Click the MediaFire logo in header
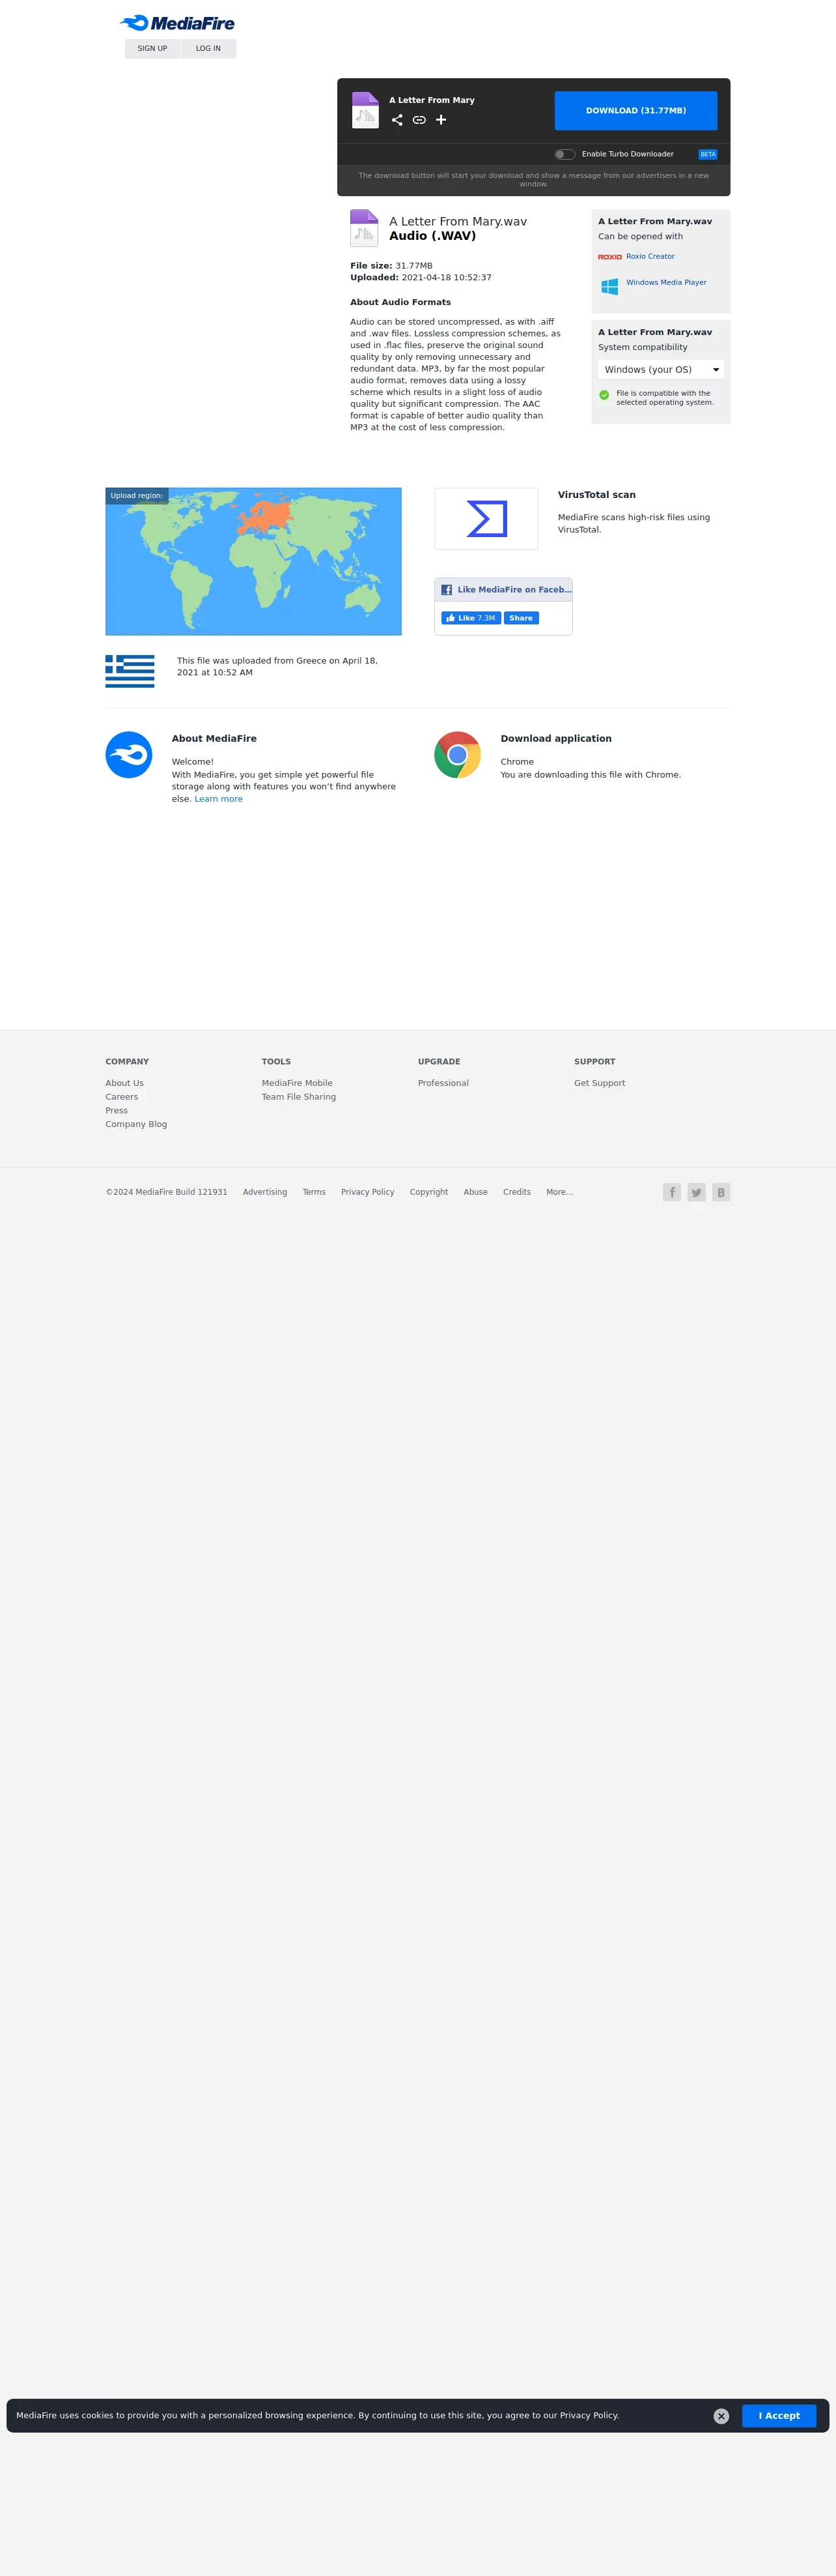 coord(177,23)
